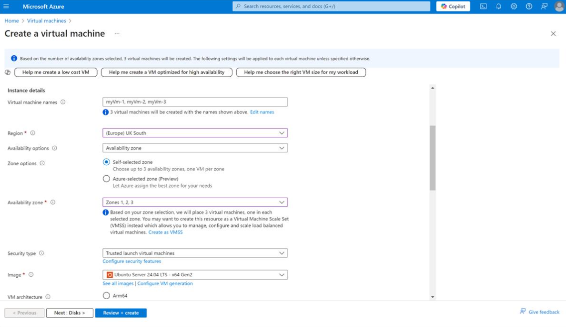Click the Instance details heading
Image resolution: width=566 pixels, height=327 pixels.
[26, 91]
